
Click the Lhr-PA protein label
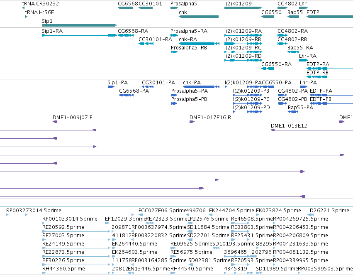[x=308, y=83]
